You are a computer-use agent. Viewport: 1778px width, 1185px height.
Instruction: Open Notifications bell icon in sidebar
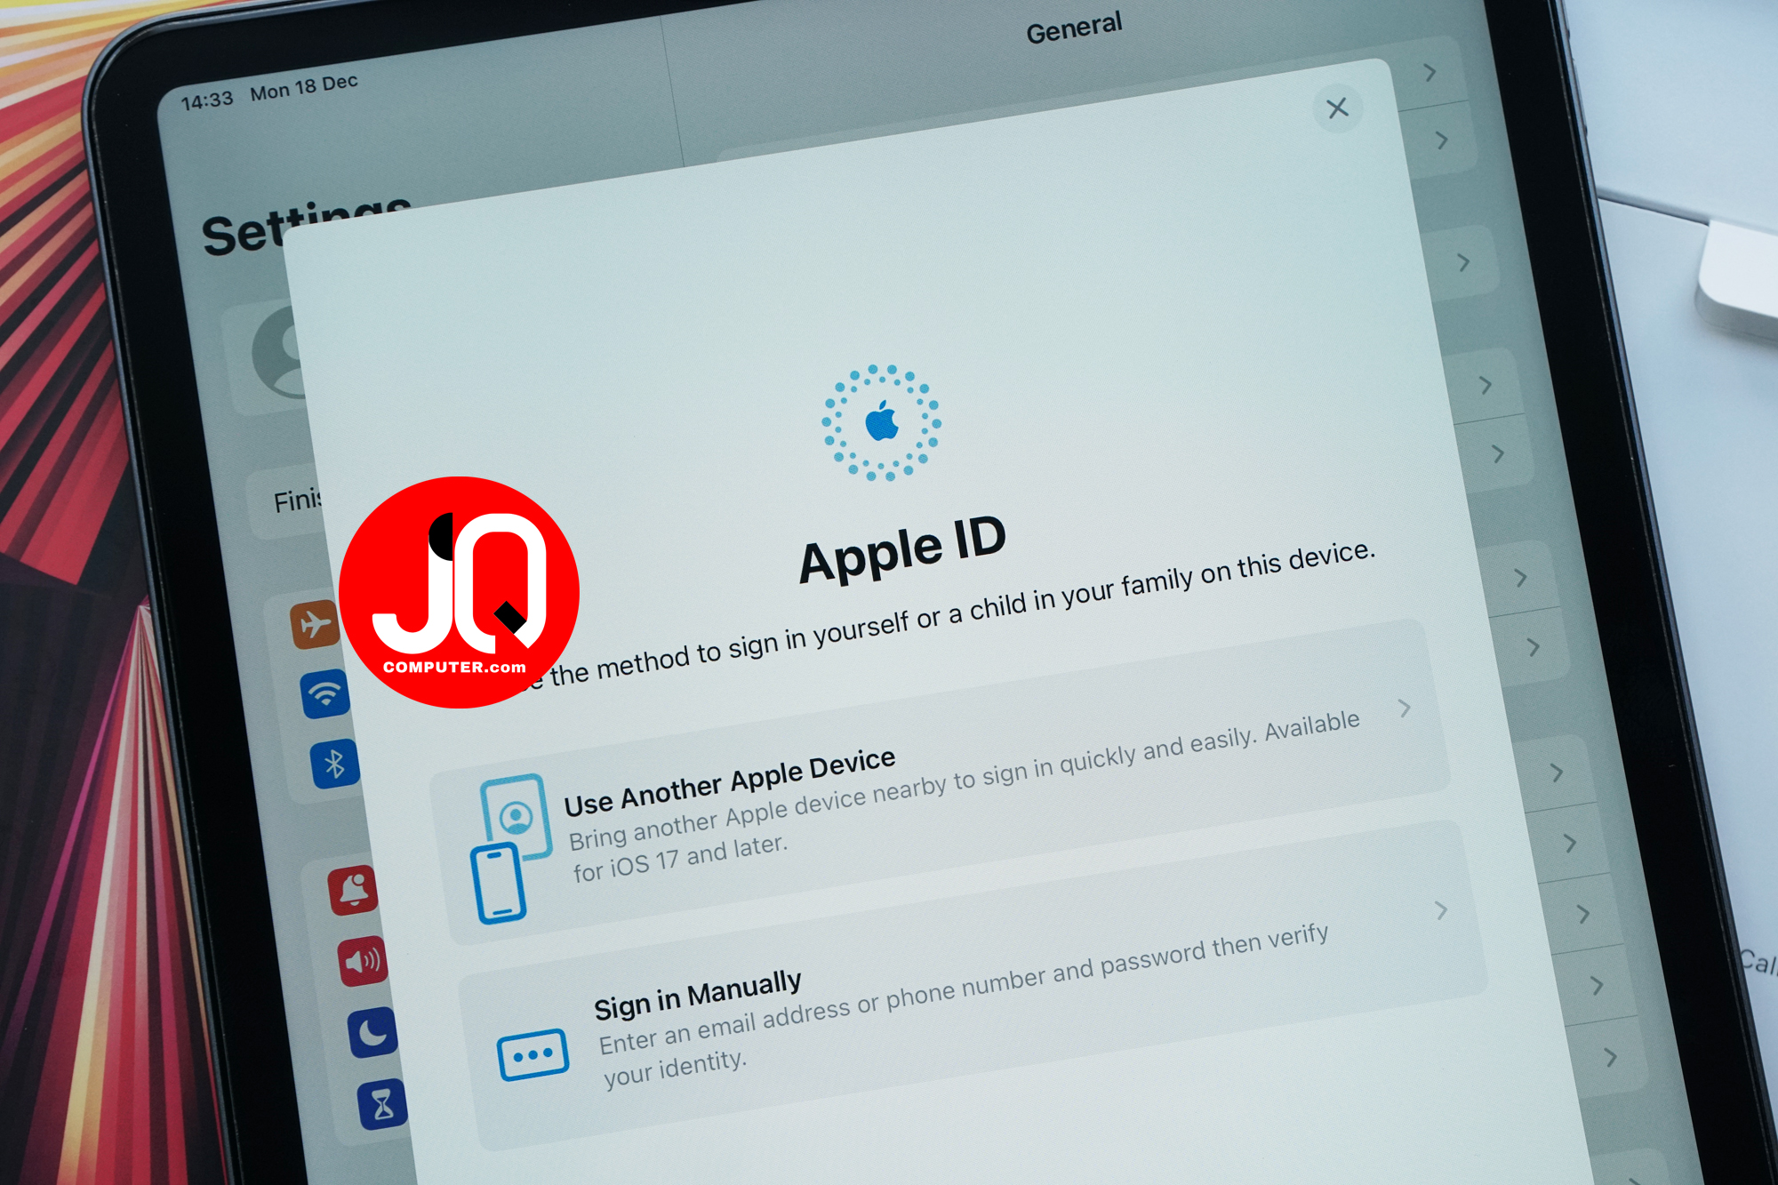click(353, 890)
